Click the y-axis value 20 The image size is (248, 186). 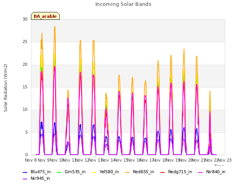[x=25, y=65]
